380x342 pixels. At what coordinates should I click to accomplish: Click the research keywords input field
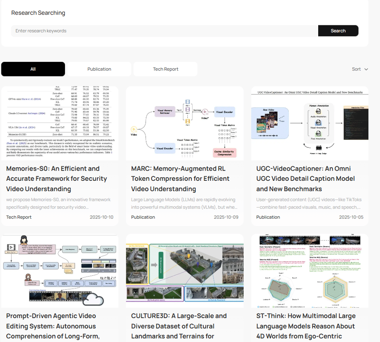pyautogui.click(x=165, y=31)
